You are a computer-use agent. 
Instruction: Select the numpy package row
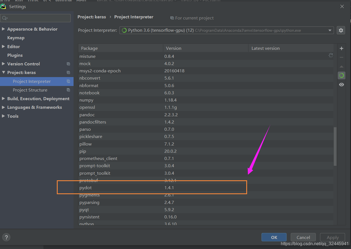tap(206, 100)
